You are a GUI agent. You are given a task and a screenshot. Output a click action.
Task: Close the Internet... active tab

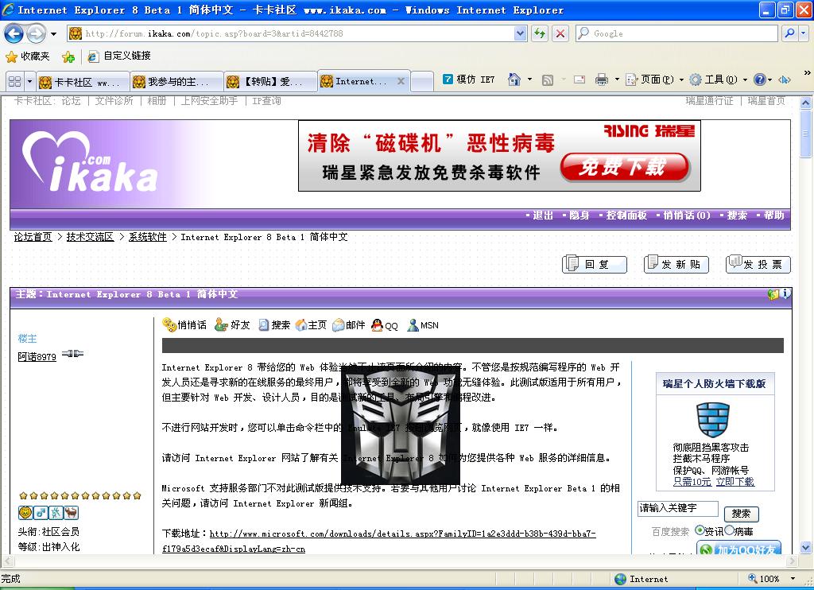point(401,81)
